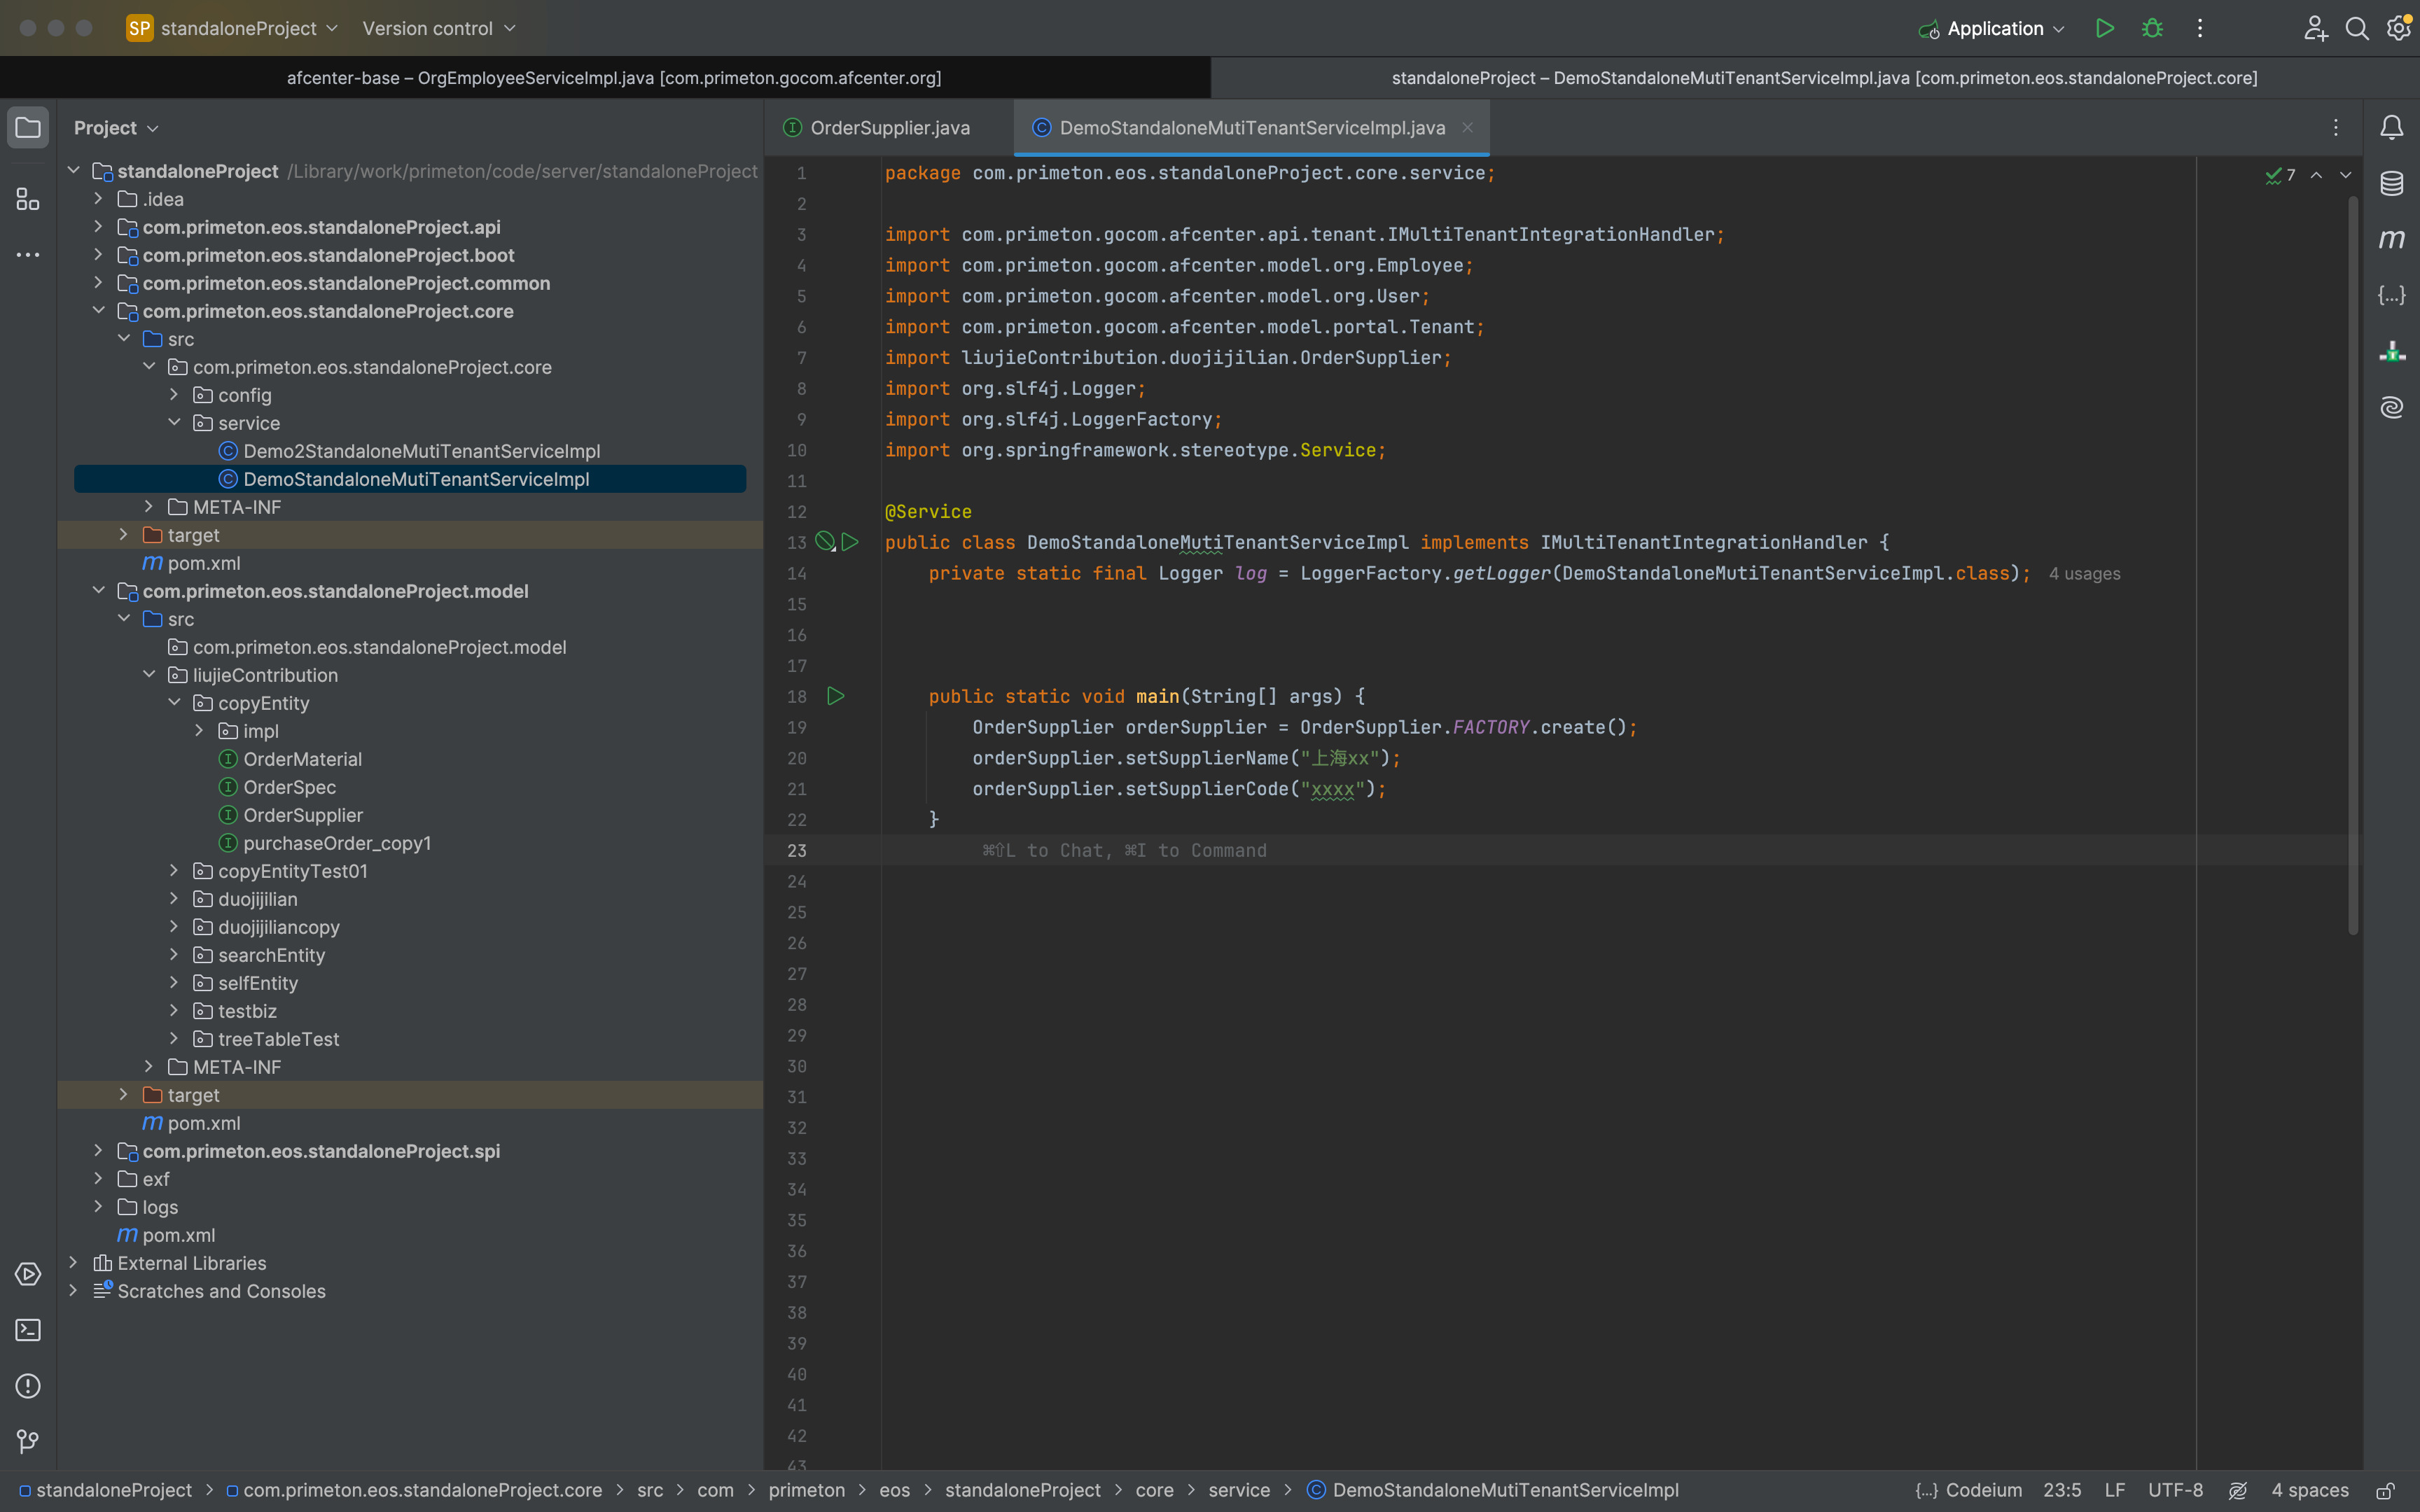This screenshot has height=1512, width=2420.
Task: Click service breadcrumb in navigation bar
Action: pos(1239,1491)
